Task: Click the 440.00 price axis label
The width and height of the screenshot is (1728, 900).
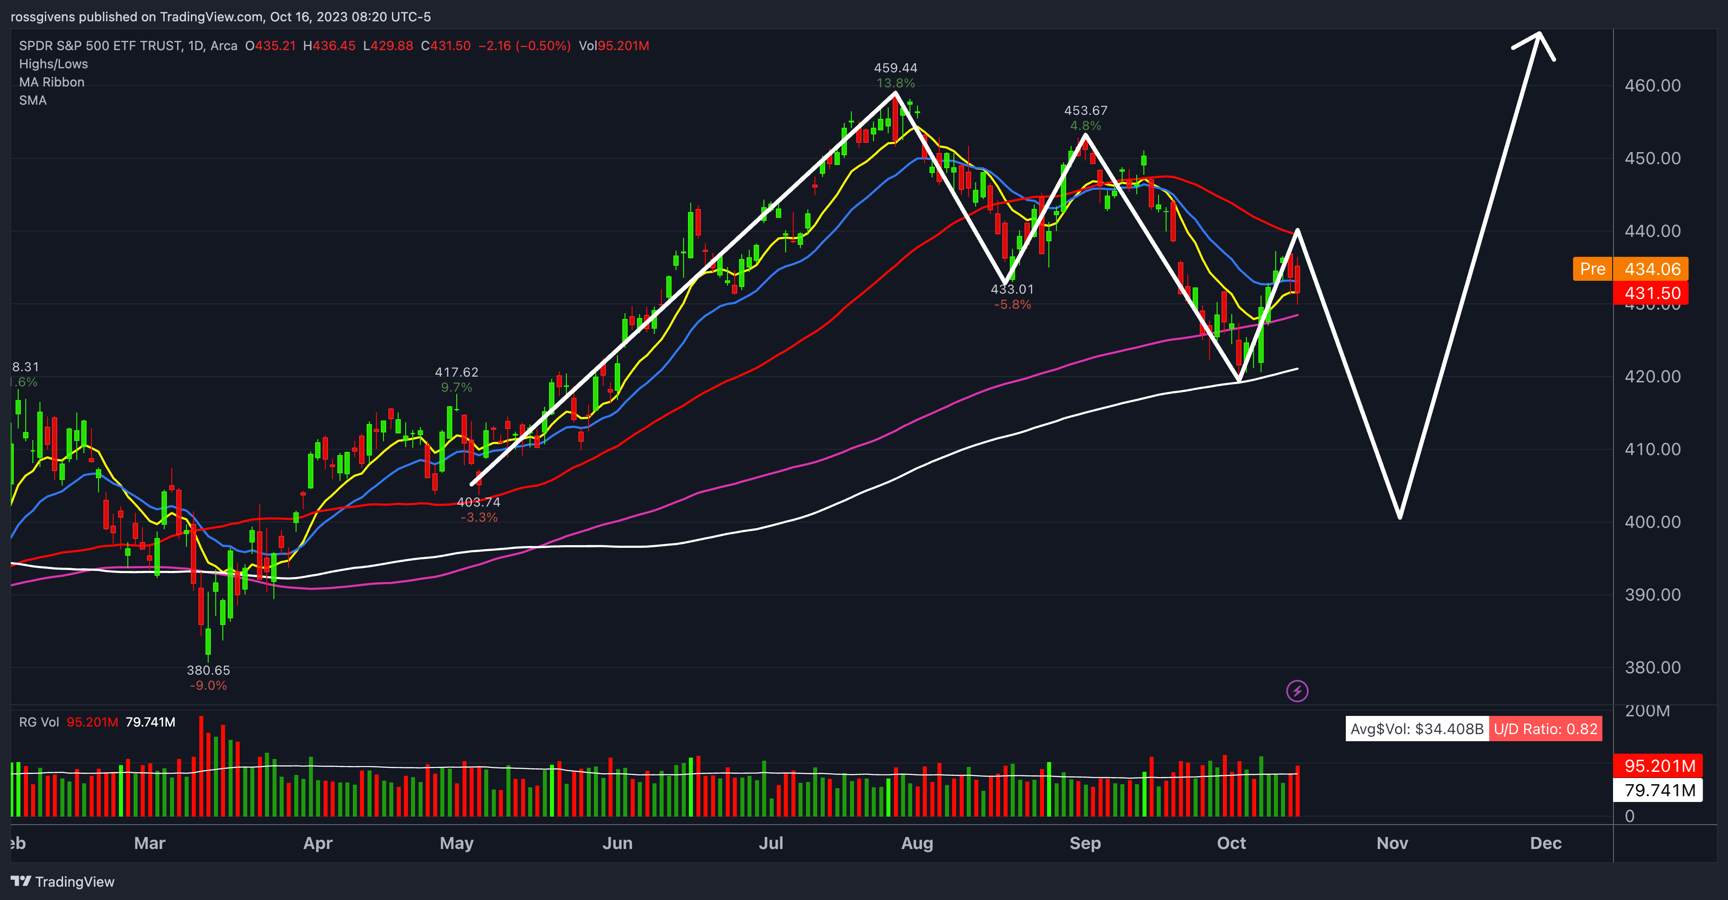Action: click(1652, 231)
